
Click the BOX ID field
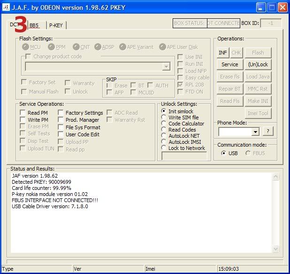[x=271, y=23]
